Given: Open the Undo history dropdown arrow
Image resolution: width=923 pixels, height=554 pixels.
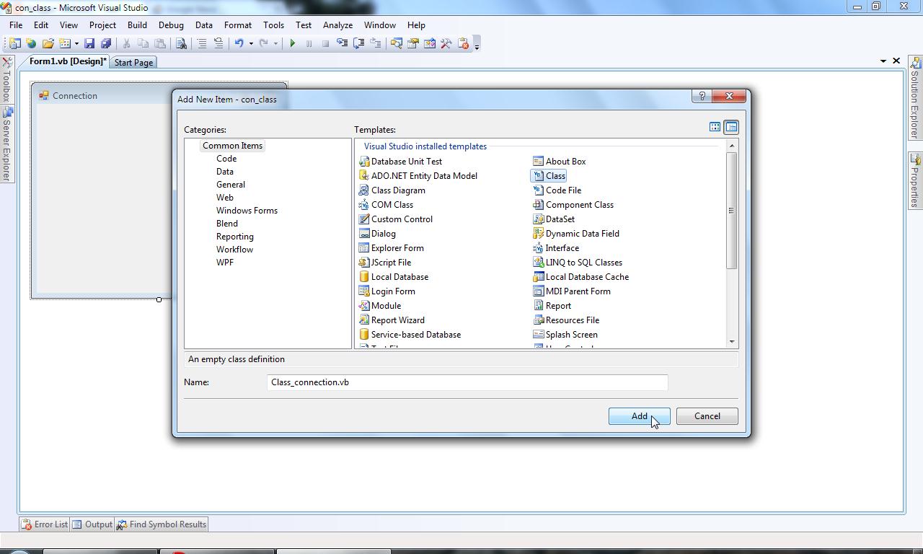Looking at the screenshot, I should (x=251, y=43).
